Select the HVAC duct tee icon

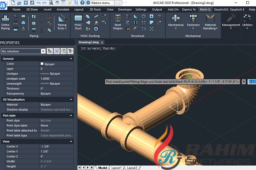click(88, 23)
